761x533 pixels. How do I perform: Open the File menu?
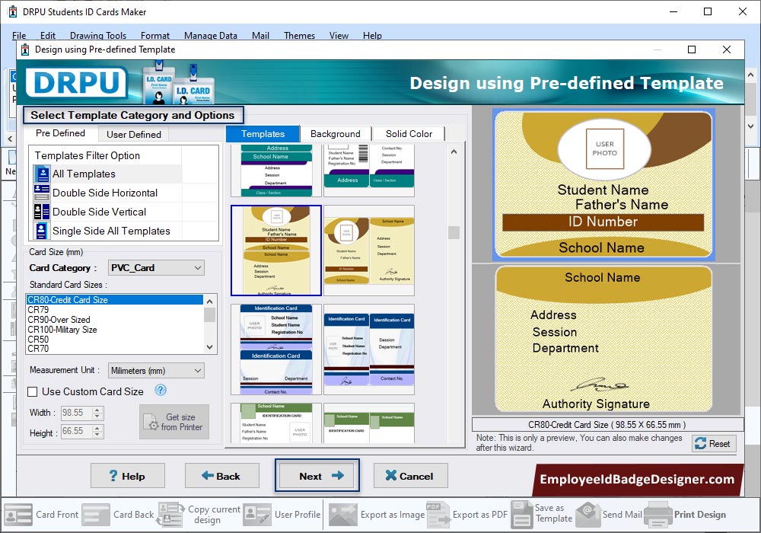coord(19,36)
